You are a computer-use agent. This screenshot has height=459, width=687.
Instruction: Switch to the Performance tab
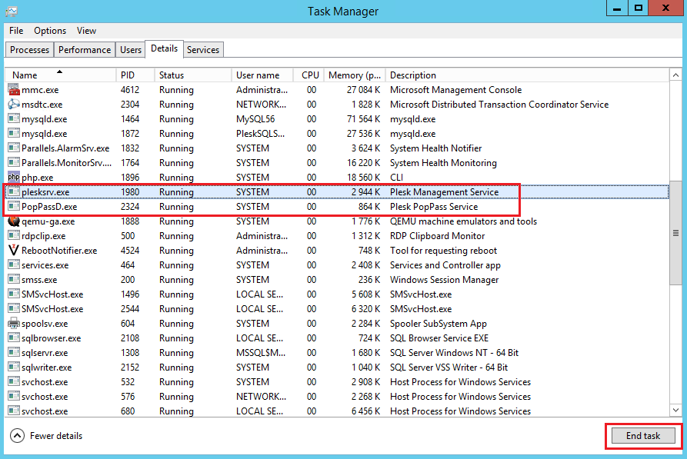[85, 50]
